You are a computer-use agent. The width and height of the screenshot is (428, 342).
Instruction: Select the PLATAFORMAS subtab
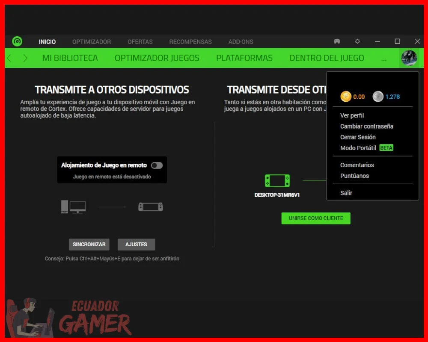tap(244, 58)
